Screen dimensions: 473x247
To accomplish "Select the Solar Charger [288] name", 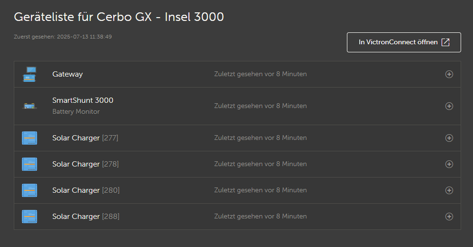I will (86, 217).
